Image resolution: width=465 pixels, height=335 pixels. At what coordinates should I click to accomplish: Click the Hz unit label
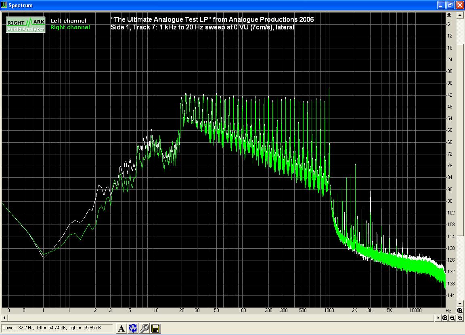click(448, 311)
